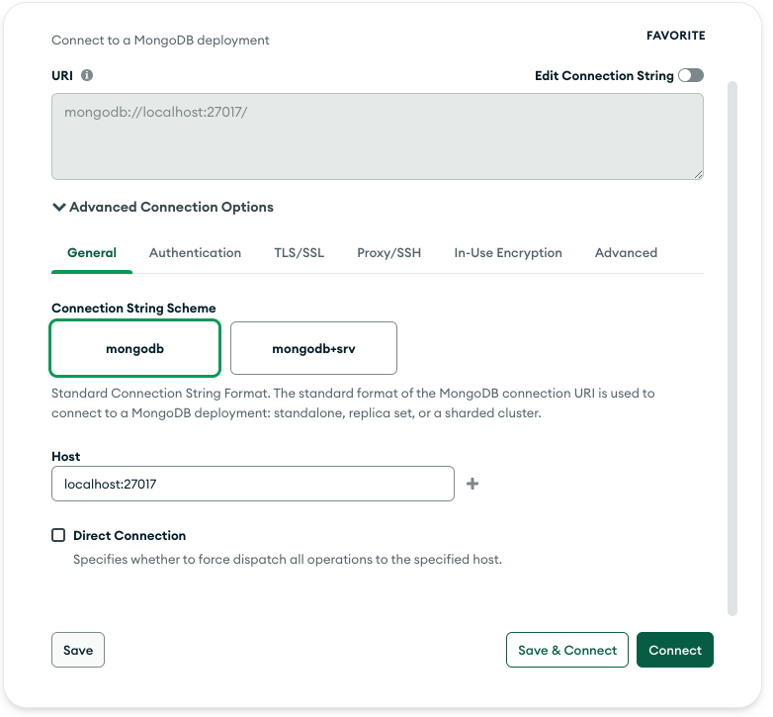This screenshot has height=717, width=773.
Task: Add another host with plus icon
Action: tap(472, 484)
